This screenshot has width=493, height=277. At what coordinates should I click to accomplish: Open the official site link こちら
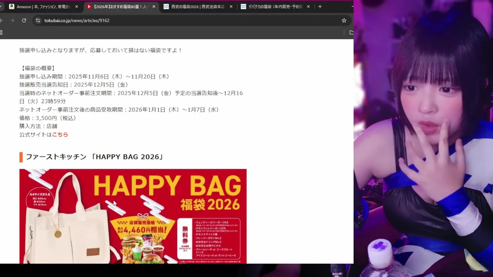point(60,135)
